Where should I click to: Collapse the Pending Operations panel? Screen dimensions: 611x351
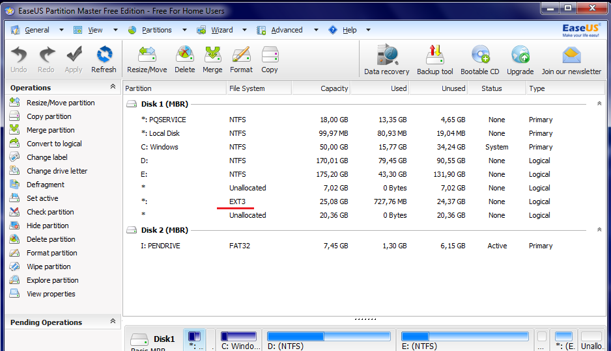pyautogui.click(x=113, y=321)
